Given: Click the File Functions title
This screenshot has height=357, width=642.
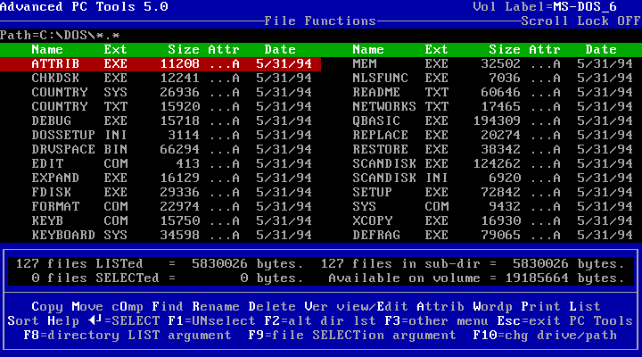Looking at the screenshot, I should pos(320,21).
